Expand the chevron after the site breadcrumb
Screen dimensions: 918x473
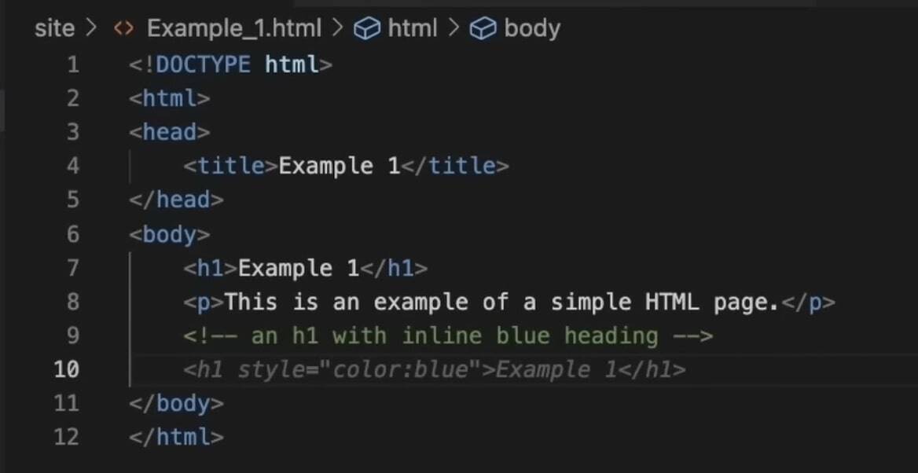(x=90, y=27)
